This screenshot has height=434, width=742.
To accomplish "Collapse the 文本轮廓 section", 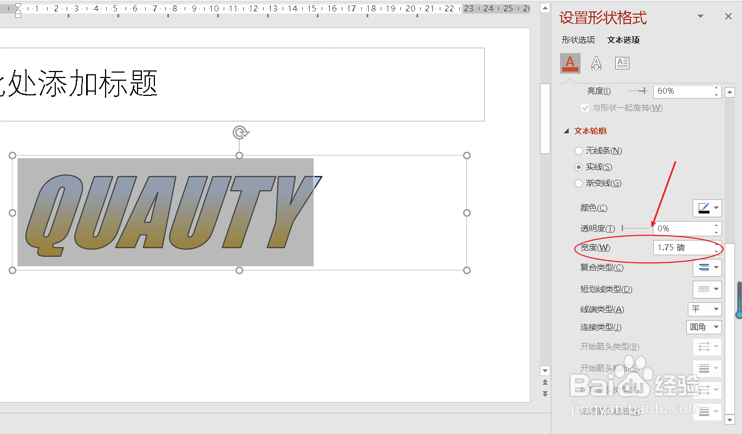I will pyautogui.click(x=567, y=131).
